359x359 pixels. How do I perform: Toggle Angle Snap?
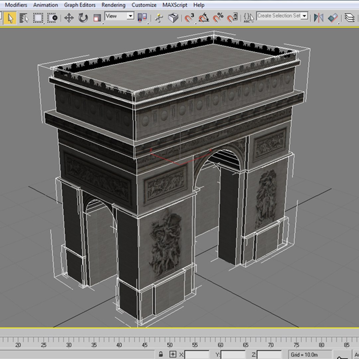tap(203, 18)
